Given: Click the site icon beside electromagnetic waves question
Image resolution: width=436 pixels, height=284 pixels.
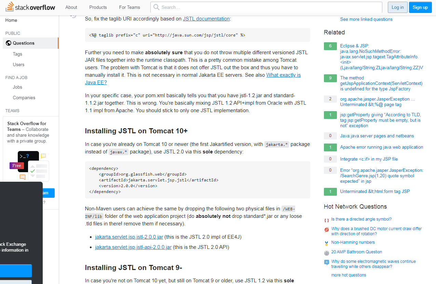Looking at the screenshot, I should click(x=327, y=262).
